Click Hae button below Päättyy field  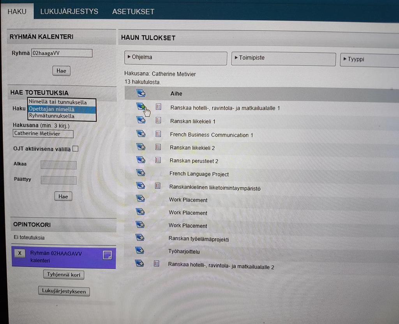63,196
